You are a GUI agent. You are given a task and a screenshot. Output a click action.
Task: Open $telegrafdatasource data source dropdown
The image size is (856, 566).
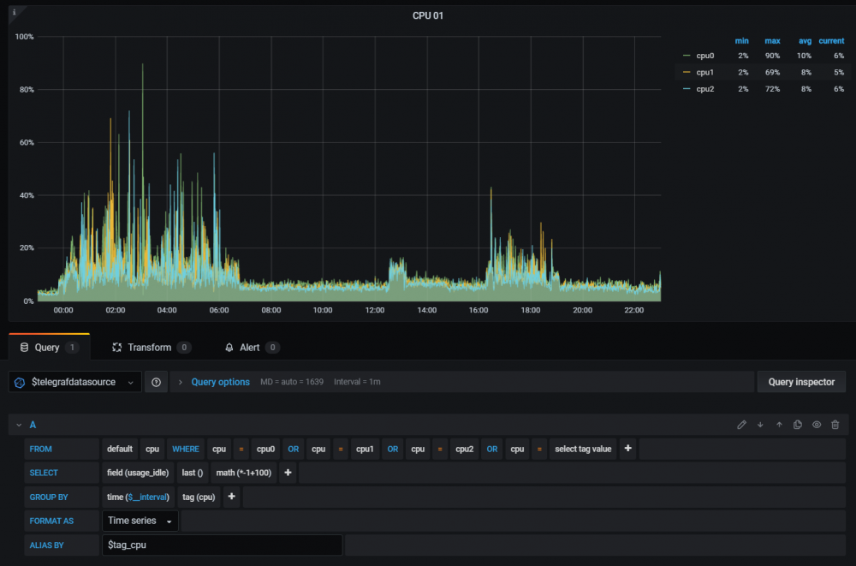pyautogui.click(x=74, y=382)
